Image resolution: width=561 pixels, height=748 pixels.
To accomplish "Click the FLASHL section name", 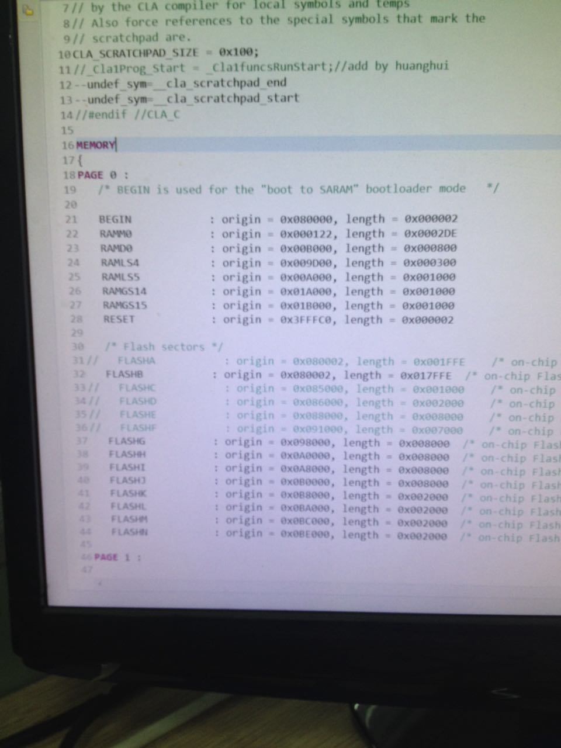I will (129, 506).
